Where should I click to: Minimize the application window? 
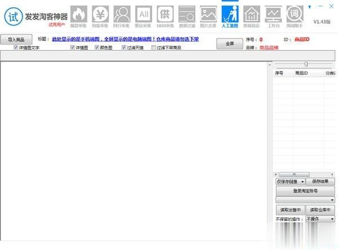pos(321,6)
